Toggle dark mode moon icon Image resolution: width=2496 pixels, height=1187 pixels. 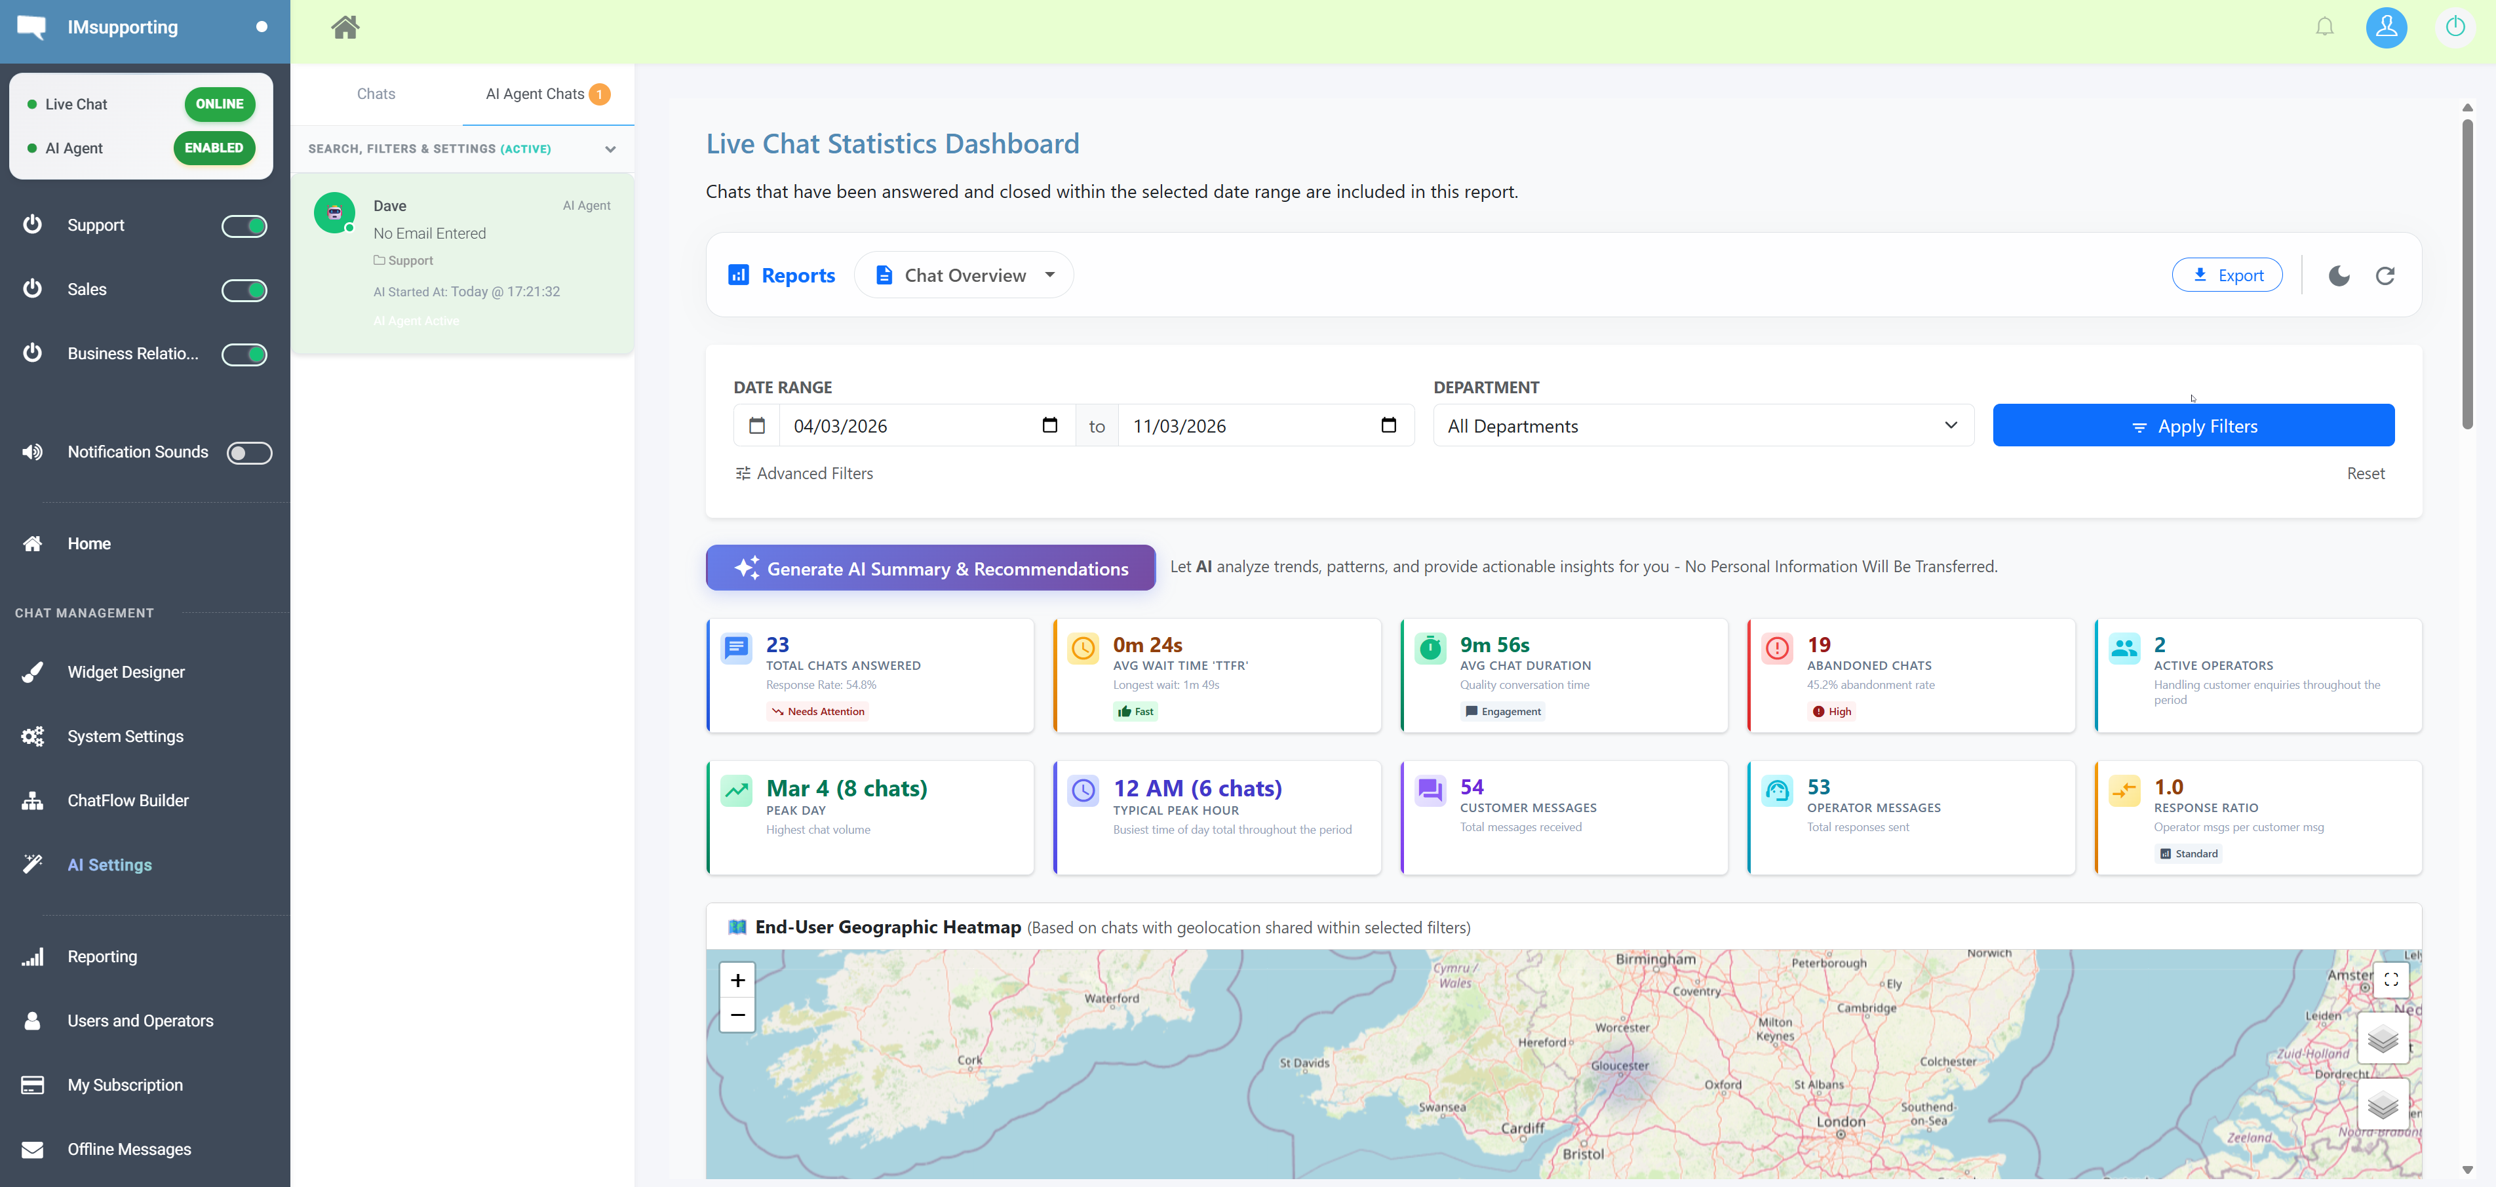click(2339, 276)
